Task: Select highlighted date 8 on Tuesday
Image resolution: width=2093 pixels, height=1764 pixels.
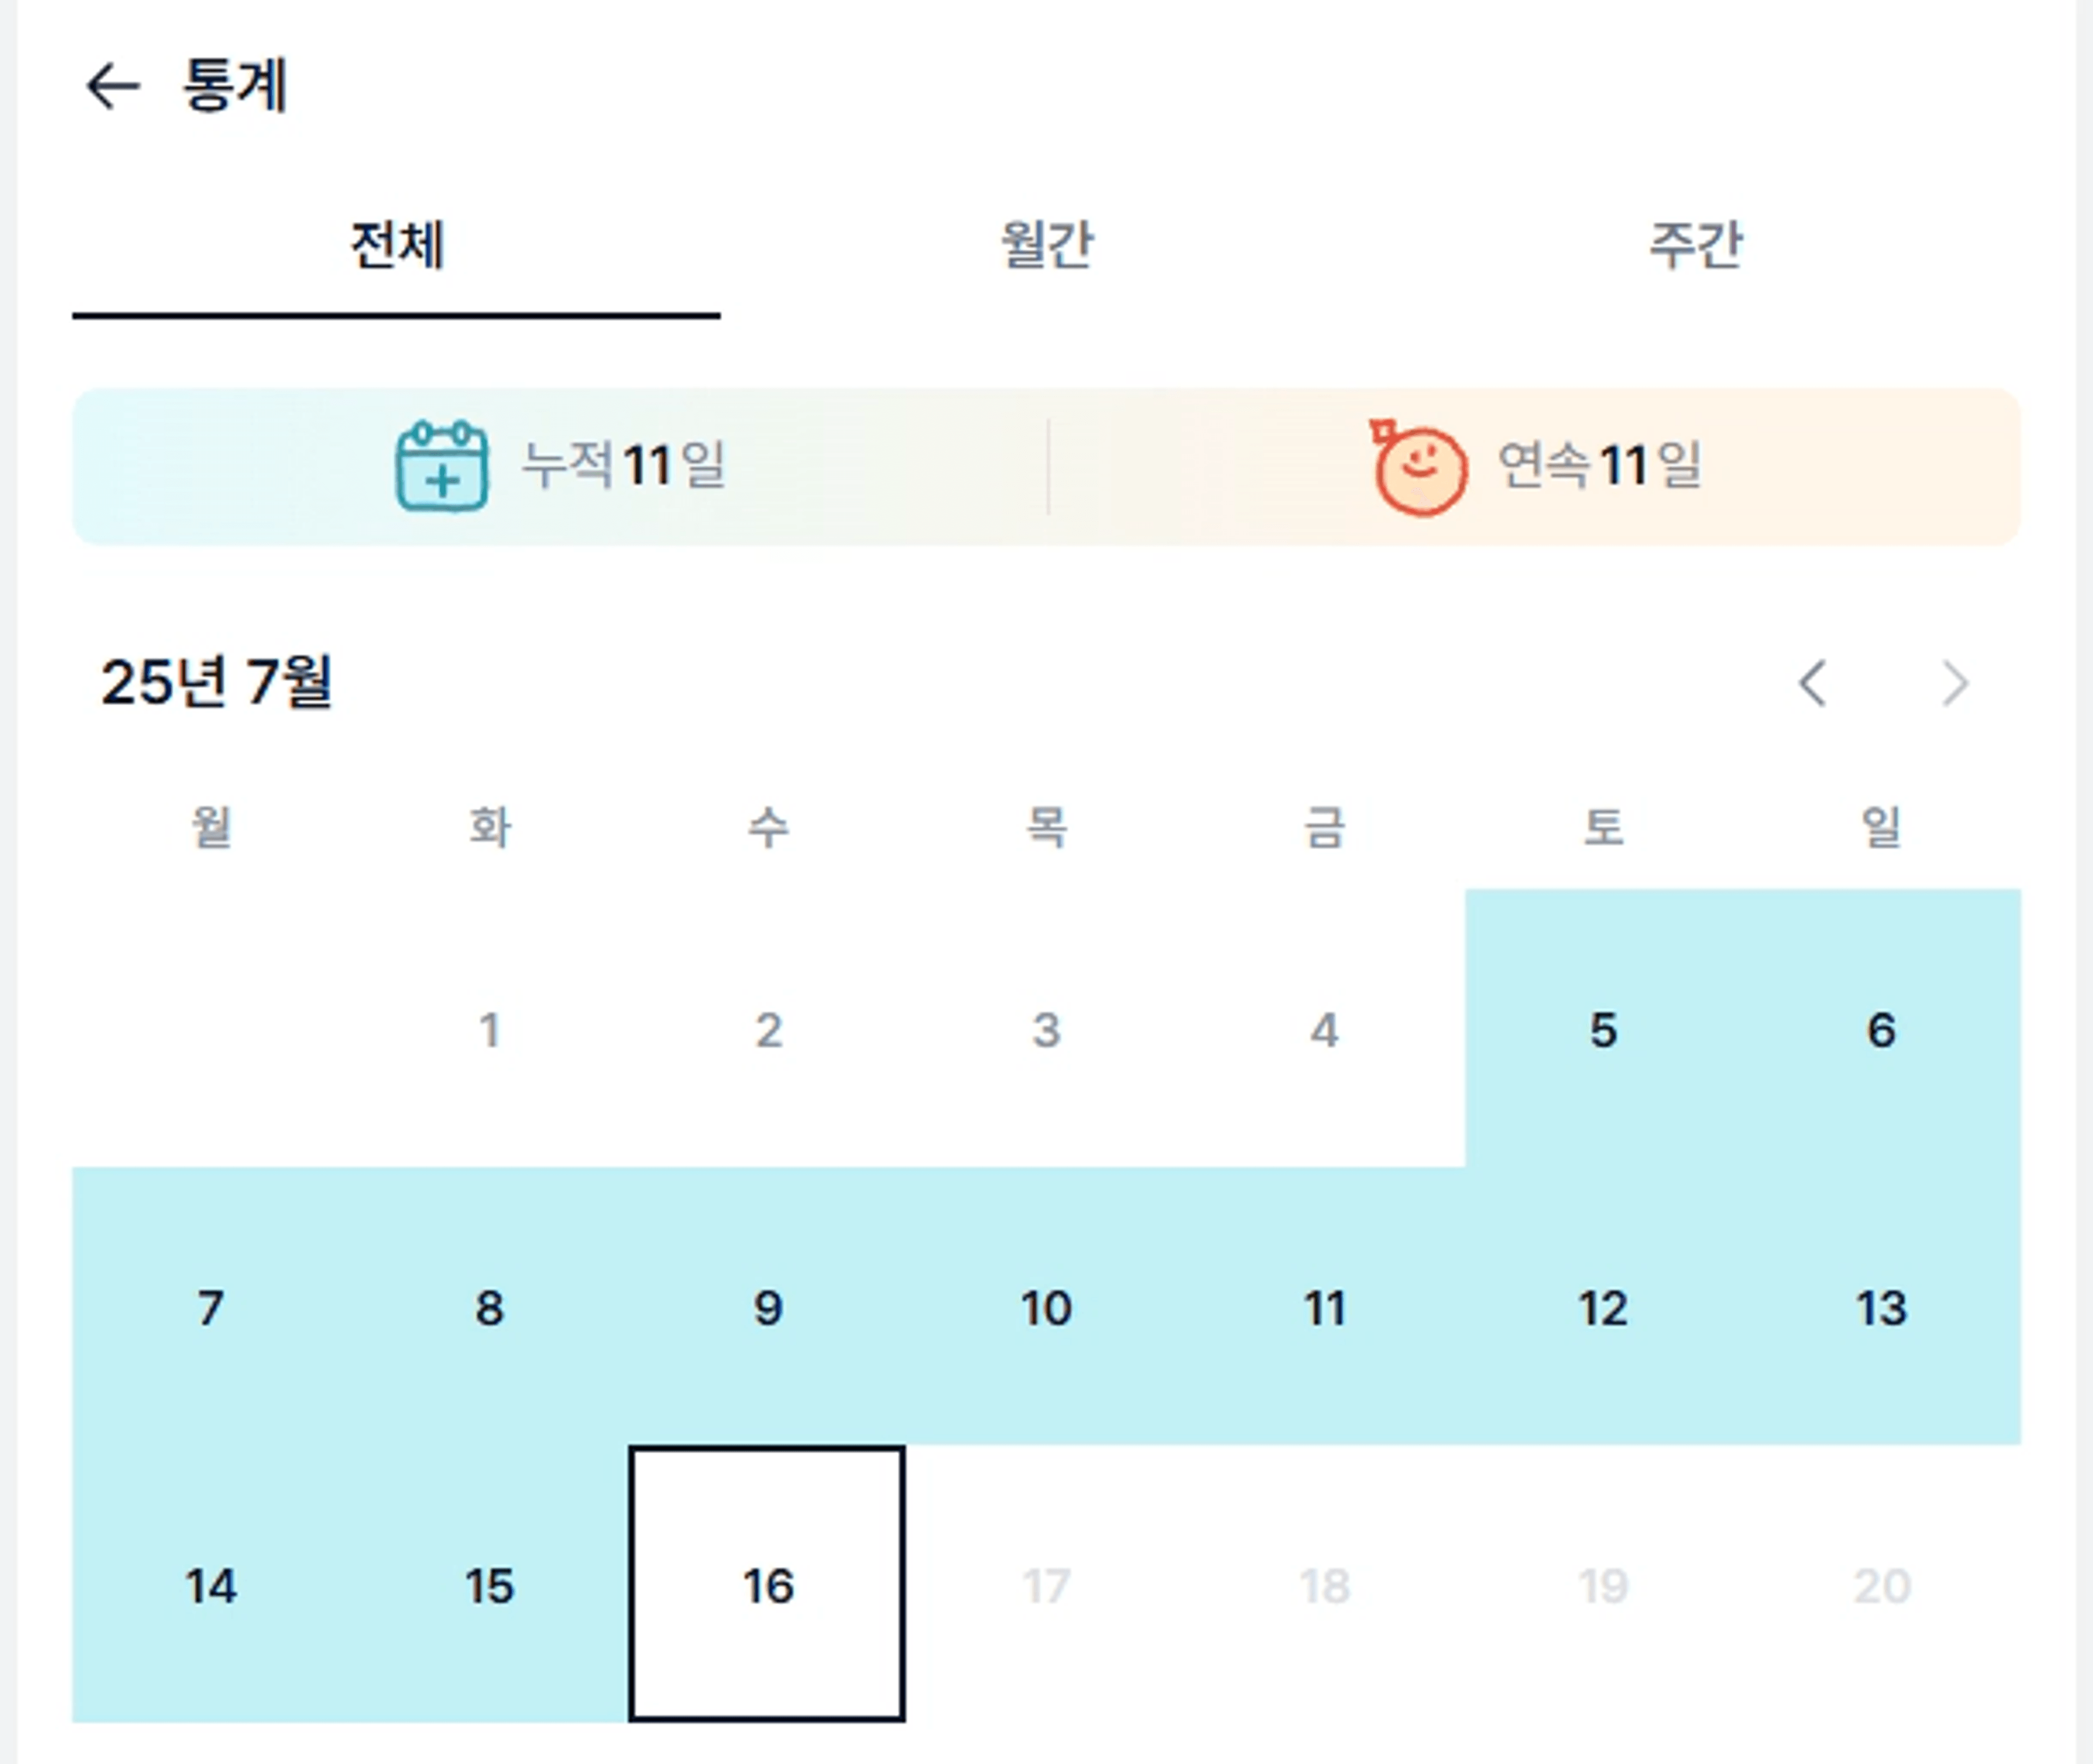Action: 489,1307
